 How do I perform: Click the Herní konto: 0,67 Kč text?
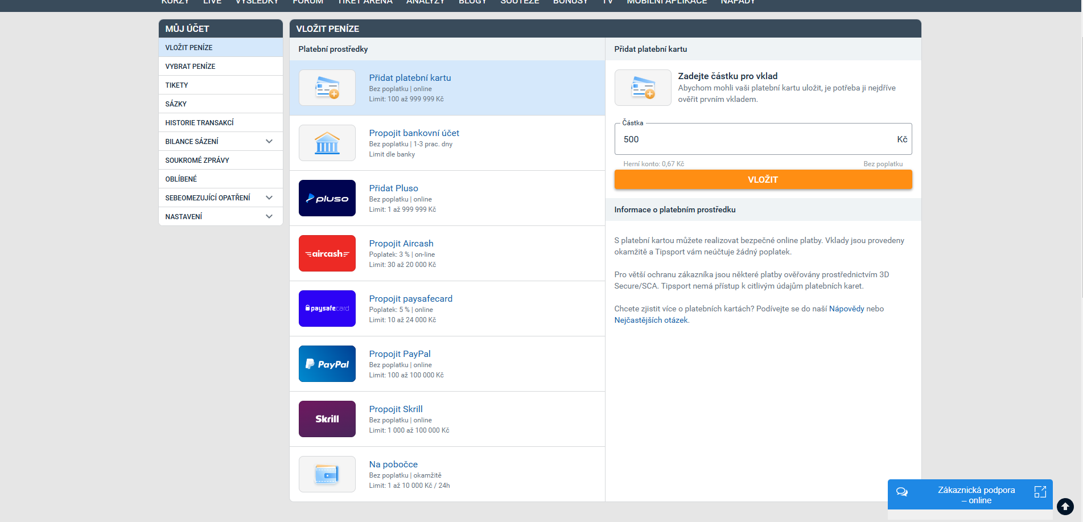click(653, 164)
